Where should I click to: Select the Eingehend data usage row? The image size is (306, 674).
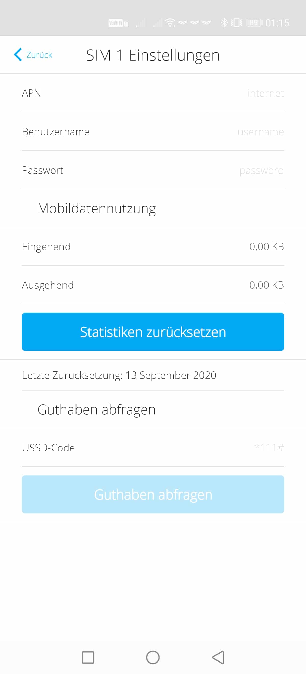[x=153, y=246]
